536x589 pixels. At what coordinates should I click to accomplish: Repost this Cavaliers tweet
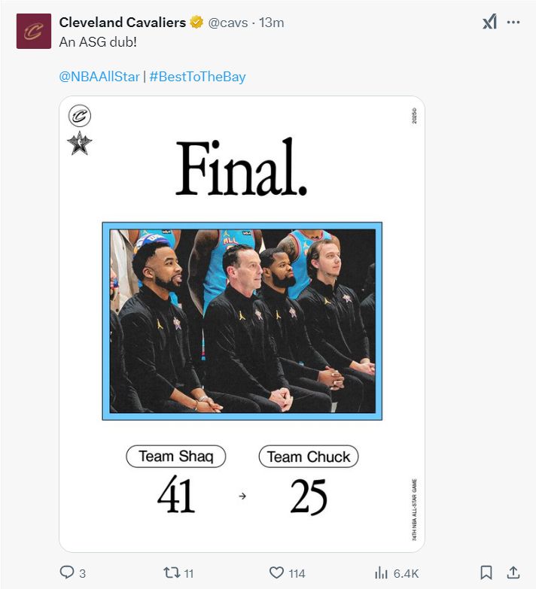click(172, 572)
